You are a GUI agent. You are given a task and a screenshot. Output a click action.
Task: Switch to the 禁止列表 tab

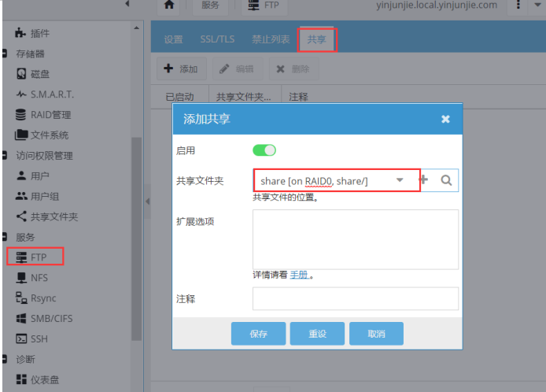point(271,39)
